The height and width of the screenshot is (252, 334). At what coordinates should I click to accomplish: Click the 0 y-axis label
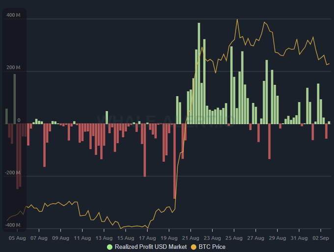pos(19,120)
